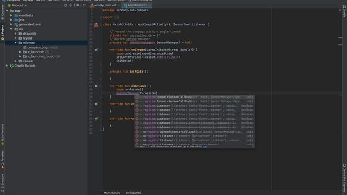Open the Favorites tool window tab
The width and height of the screenshot is (347, 195).
(x=2, y=159)
